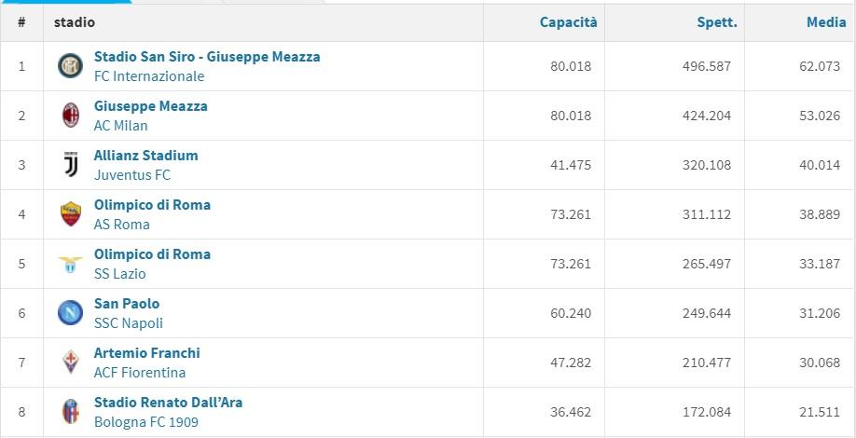The image size is (856, 438).
Task: Open the SS Lazio club name link
Action: (119, 274)
